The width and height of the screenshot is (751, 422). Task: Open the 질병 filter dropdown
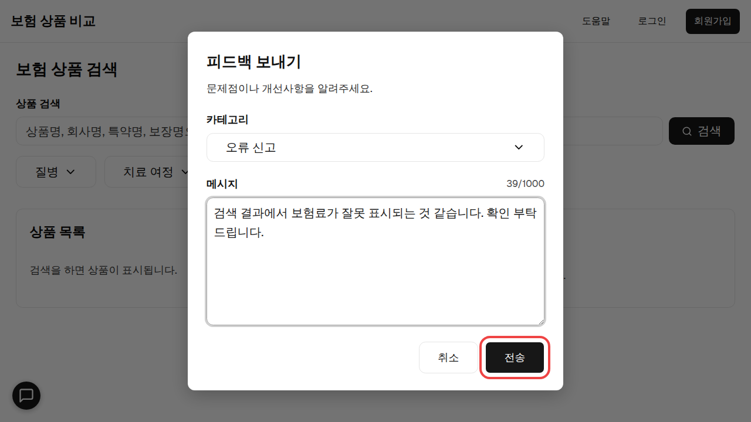(56, 172)
